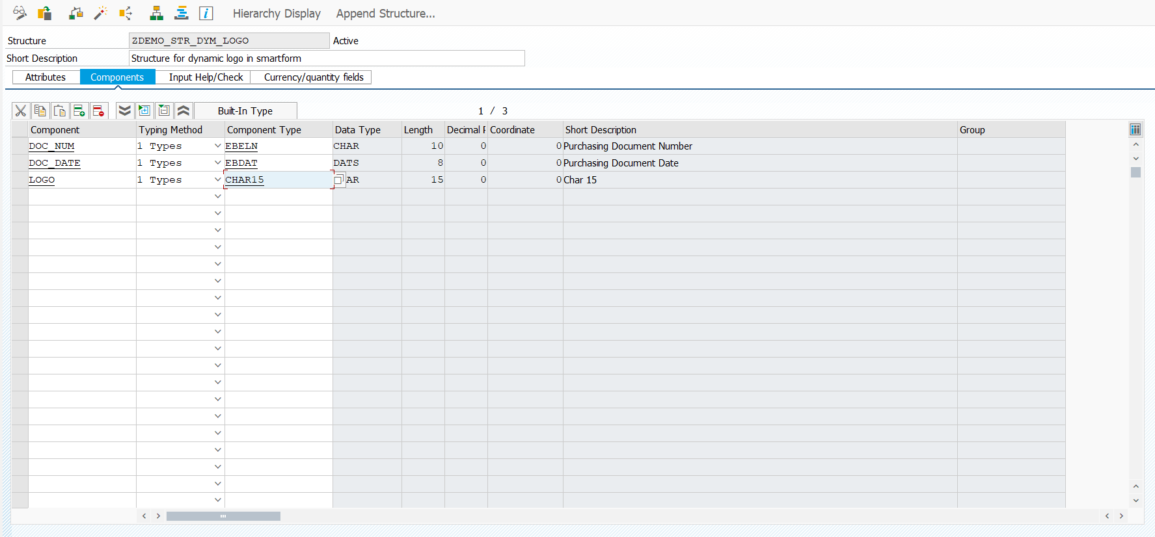Expand Typing Method dropdown in LOGO row
The height and width of the screenshot is (537, 1155).
point(217,180)
